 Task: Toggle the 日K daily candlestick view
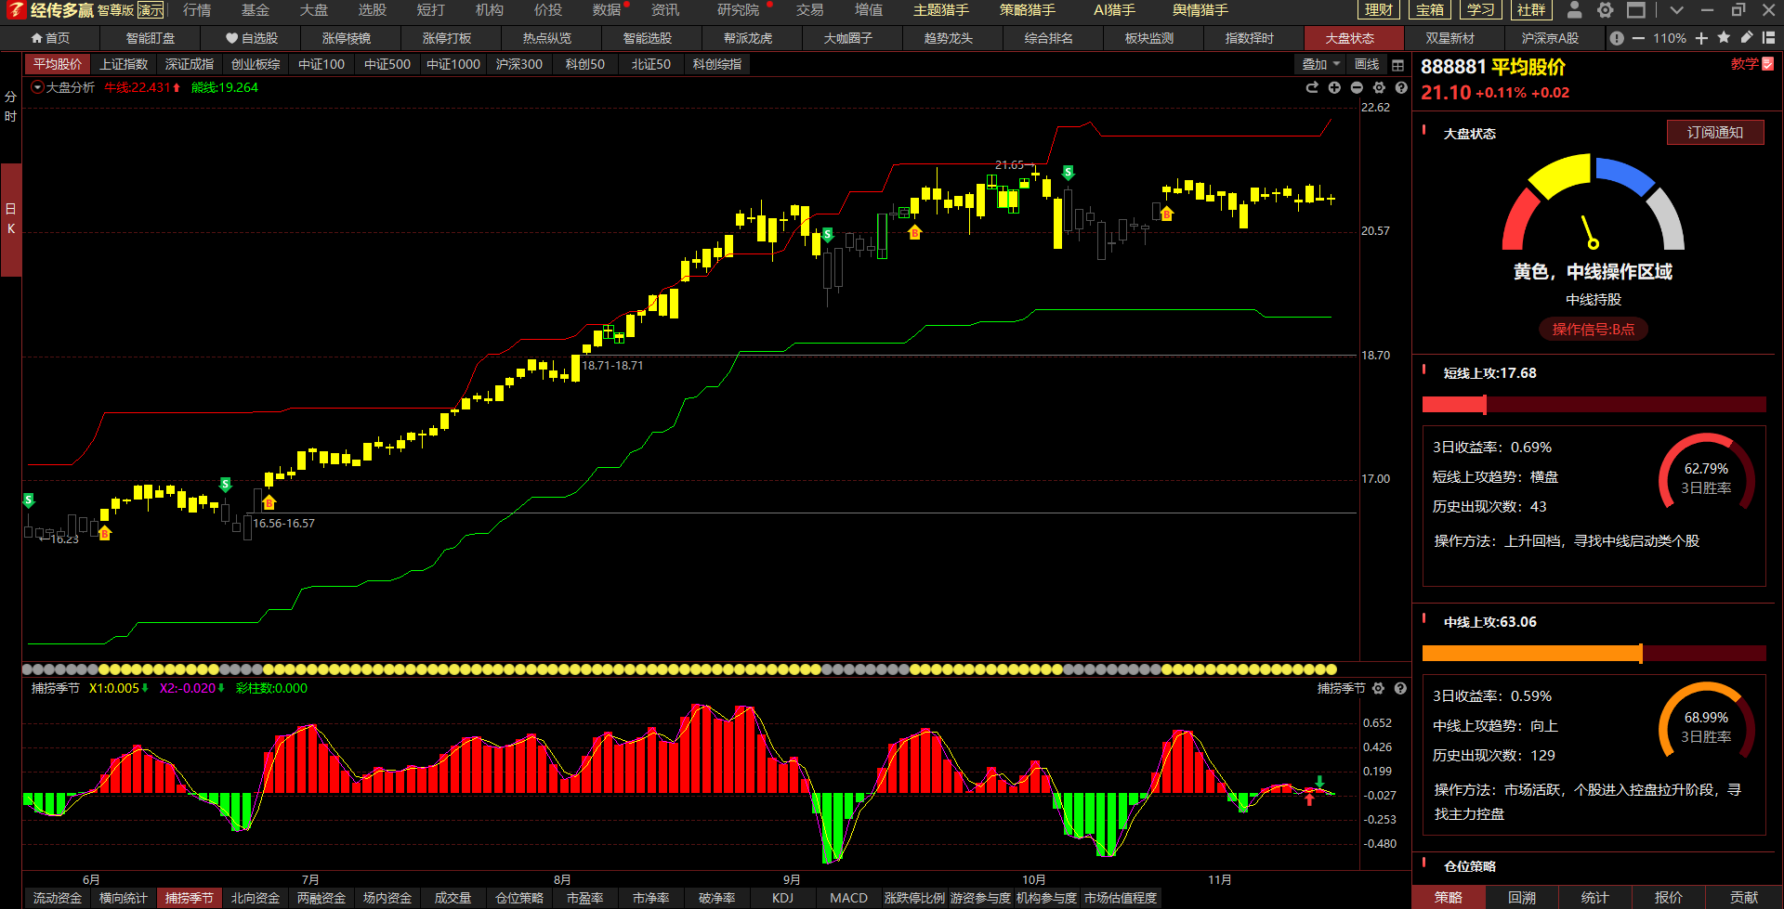(10, 218)
